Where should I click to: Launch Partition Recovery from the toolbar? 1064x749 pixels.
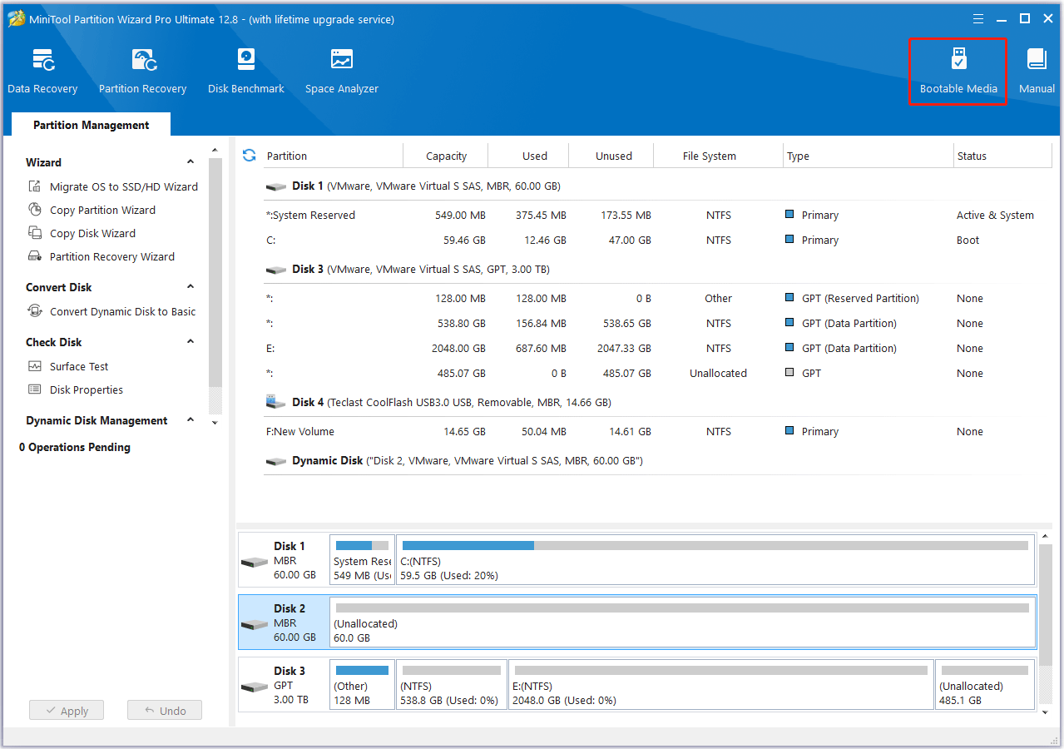(x=142, y=72)
